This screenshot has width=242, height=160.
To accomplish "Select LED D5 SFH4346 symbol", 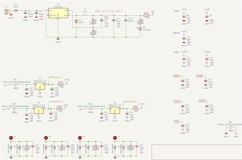I will pyautogui.click(x=140, y=29).
